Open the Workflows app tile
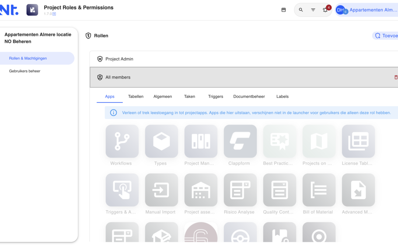 tap(122, 141)
